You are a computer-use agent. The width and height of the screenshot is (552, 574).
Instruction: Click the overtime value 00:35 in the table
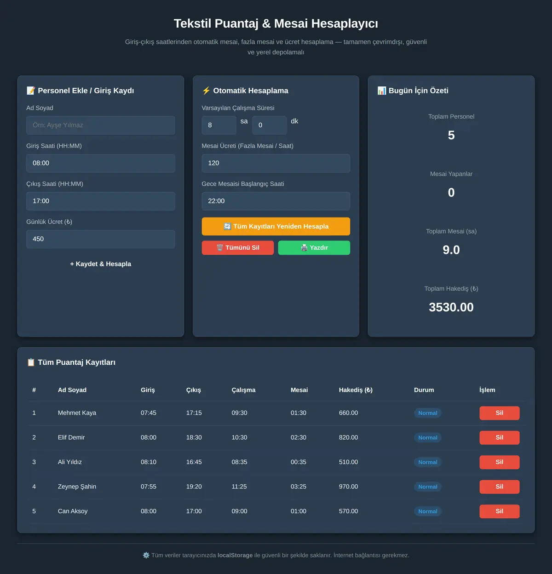pos(298,462)
